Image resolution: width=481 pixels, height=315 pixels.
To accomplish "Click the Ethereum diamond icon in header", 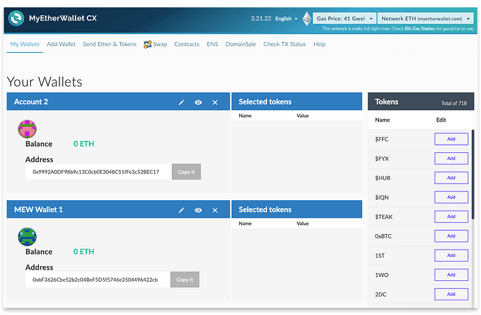I will click(x=307, y=19).
